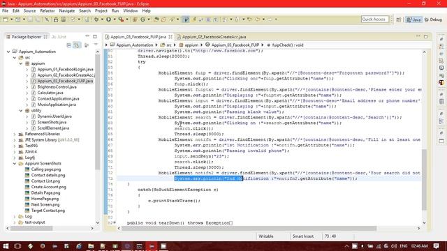The image size is (447, 251).
Task: Click fuipCheck() in the editor breadcrumb
Action: click(x=288, y=45)
